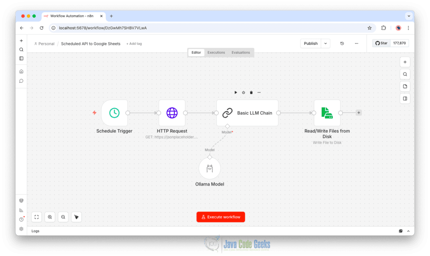Zoom out on the canvas
Screen dimensions: 430x256
pos(63,217)
